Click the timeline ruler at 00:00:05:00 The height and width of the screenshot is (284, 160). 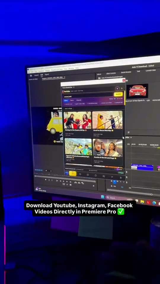tap(143, 145)
